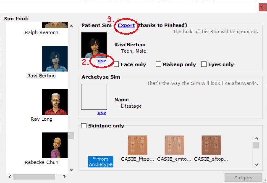Pick the Ralph Reamon portrait in Sim Pool
The height and width of the screenshot is (183, 267).
[55, 25]
